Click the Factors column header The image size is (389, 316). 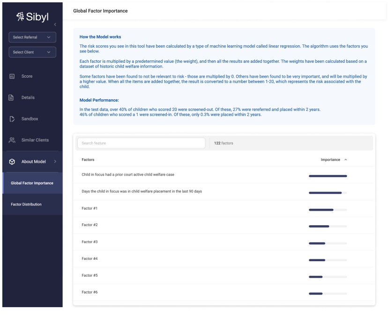pyautogui.click(x=88, y=160)
